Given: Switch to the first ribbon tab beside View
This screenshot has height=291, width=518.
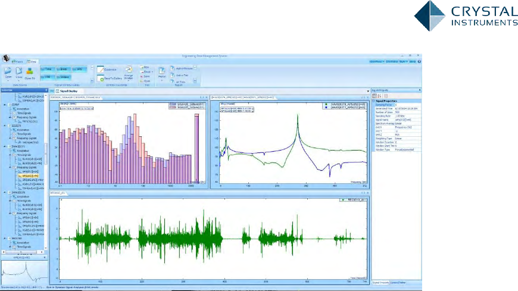Looking at the screenshot, I should pyautogui.click(x=18, y=62).
